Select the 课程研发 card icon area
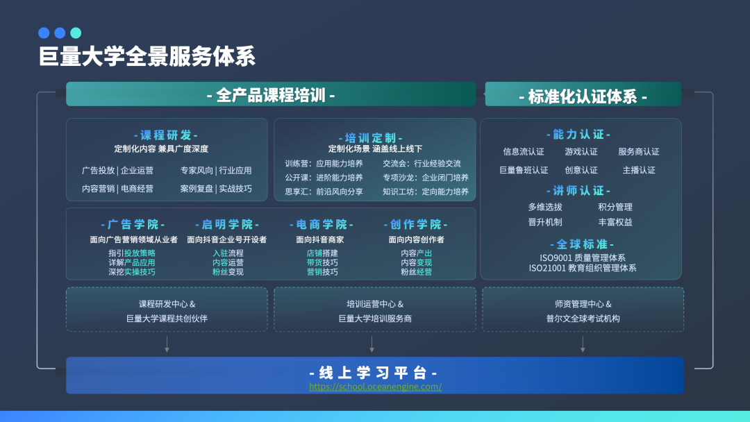This screenshot has height=422, width=750. [167, 136]
